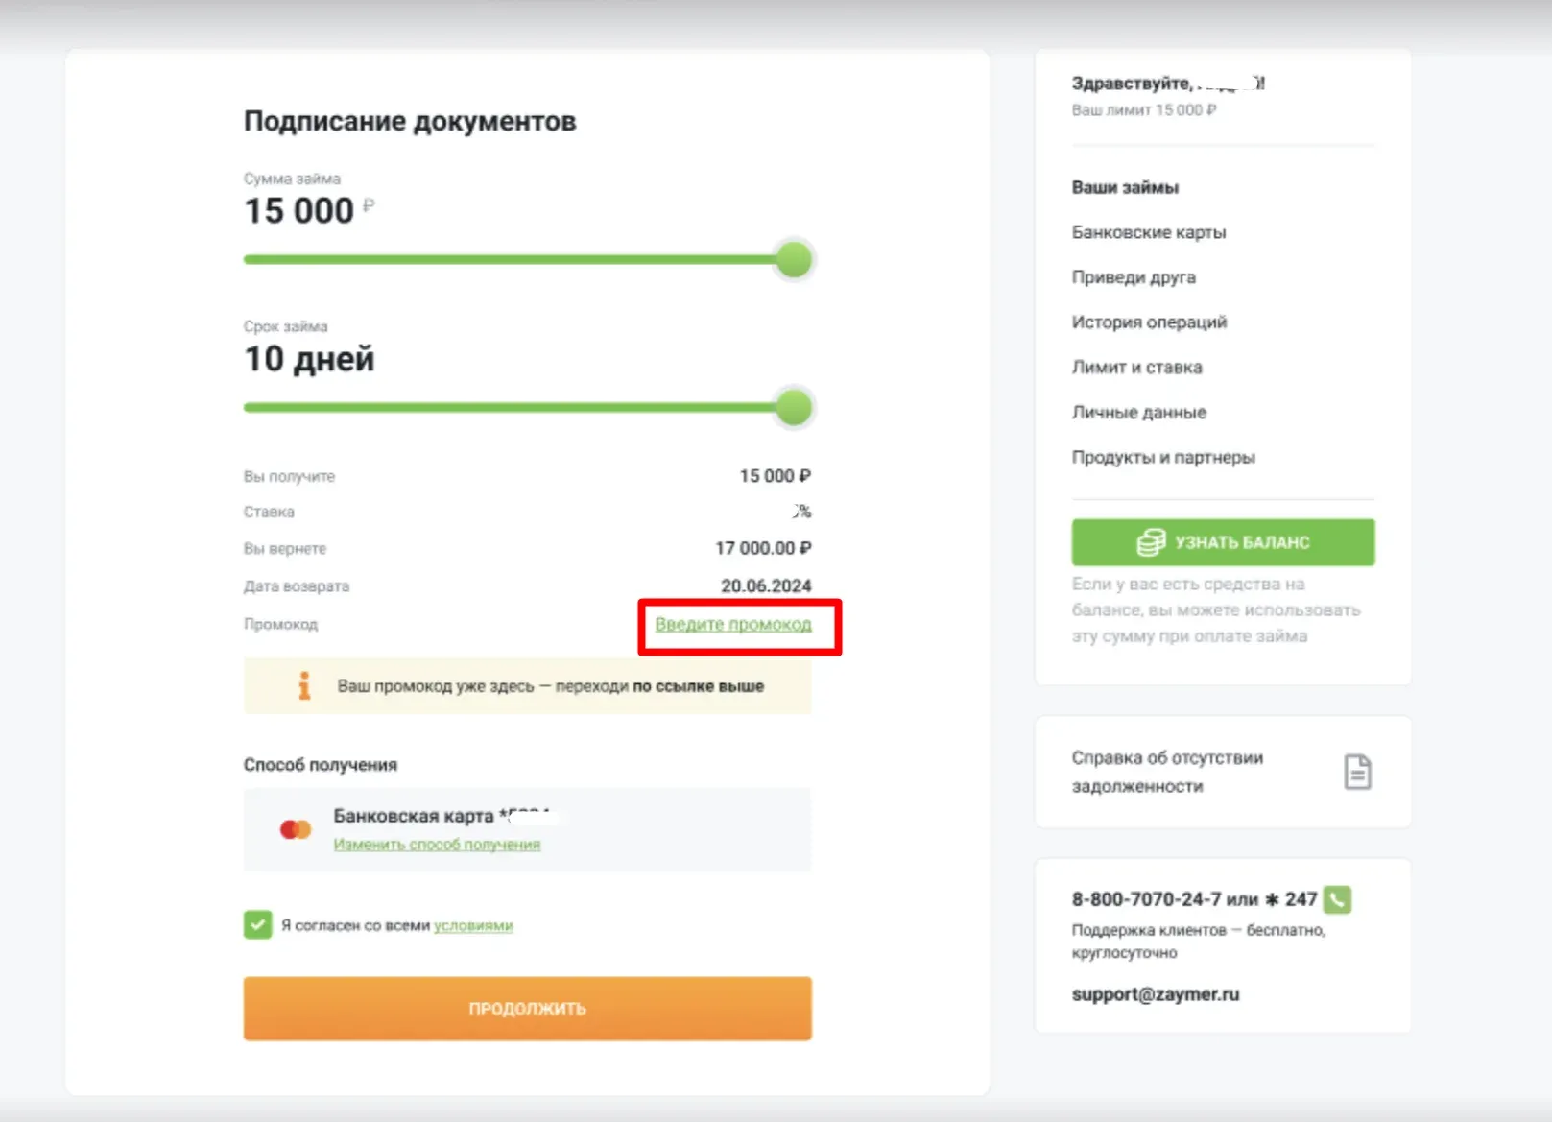This screenshot has height=1122, width=1552.
Task: Go to Приведи друга section
Action: tap(1134, 277)
